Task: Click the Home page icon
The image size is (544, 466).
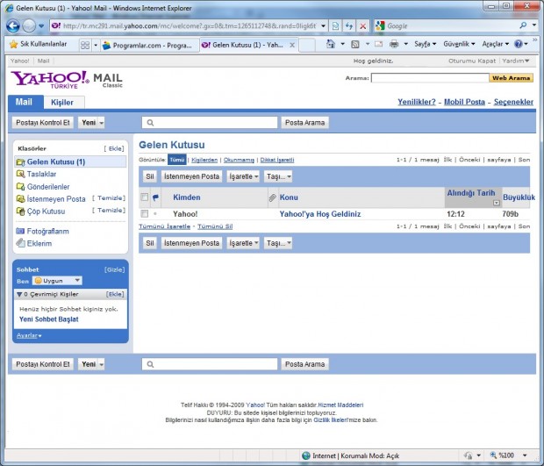Action: [331, 44]
